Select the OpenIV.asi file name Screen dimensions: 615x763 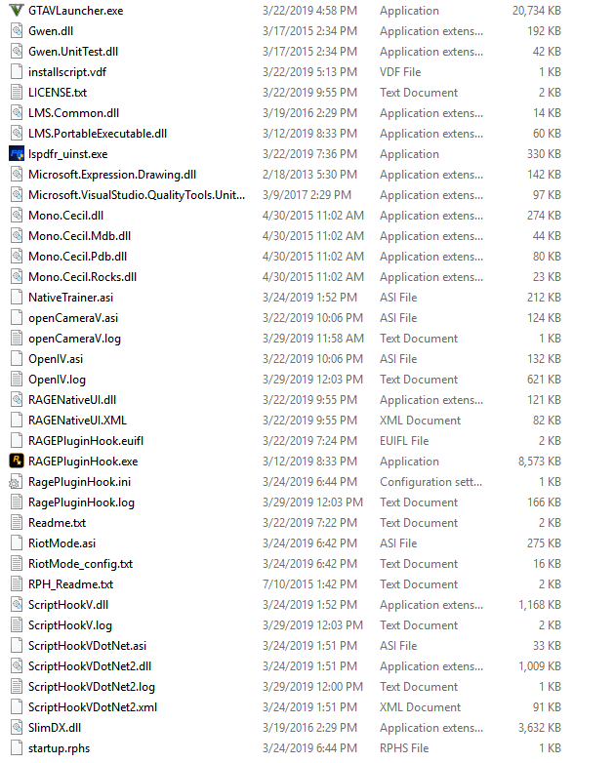[56, 359]
